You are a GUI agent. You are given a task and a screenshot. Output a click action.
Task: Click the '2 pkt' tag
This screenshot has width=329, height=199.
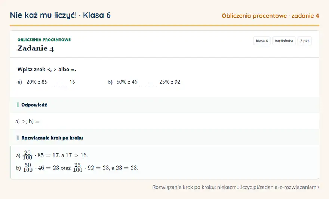tap(304, 41)
